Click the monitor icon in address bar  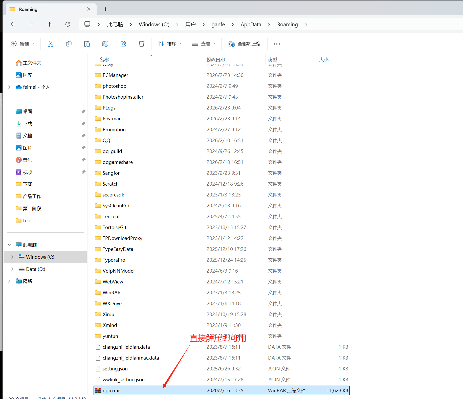click(87, 24)
